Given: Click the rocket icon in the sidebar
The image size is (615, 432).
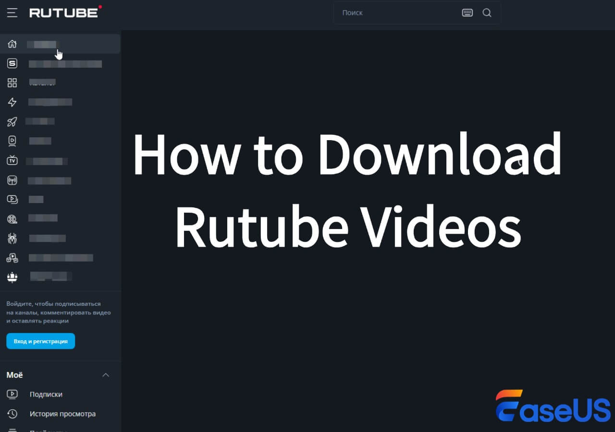Looking at the screenshot, I should click(x=12, y=122).
